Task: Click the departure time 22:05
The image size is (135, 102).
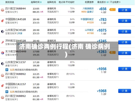Action: tap(36, 9)
